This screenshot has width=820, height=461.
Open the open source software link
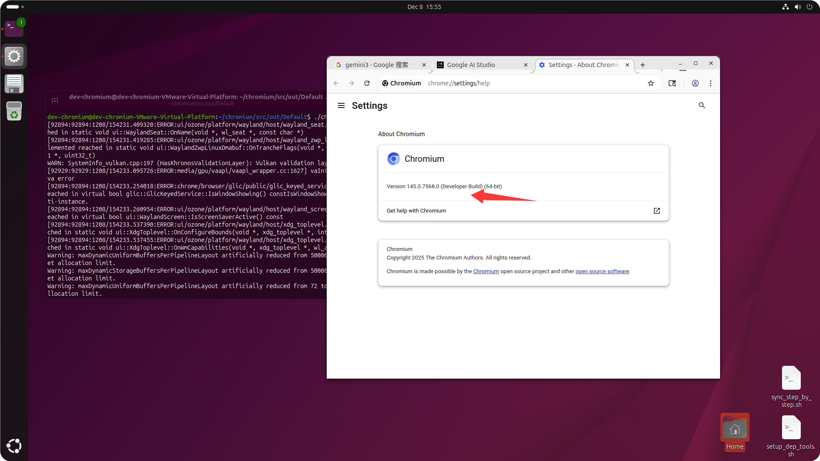pyautogui.click(x=602, y=271)
